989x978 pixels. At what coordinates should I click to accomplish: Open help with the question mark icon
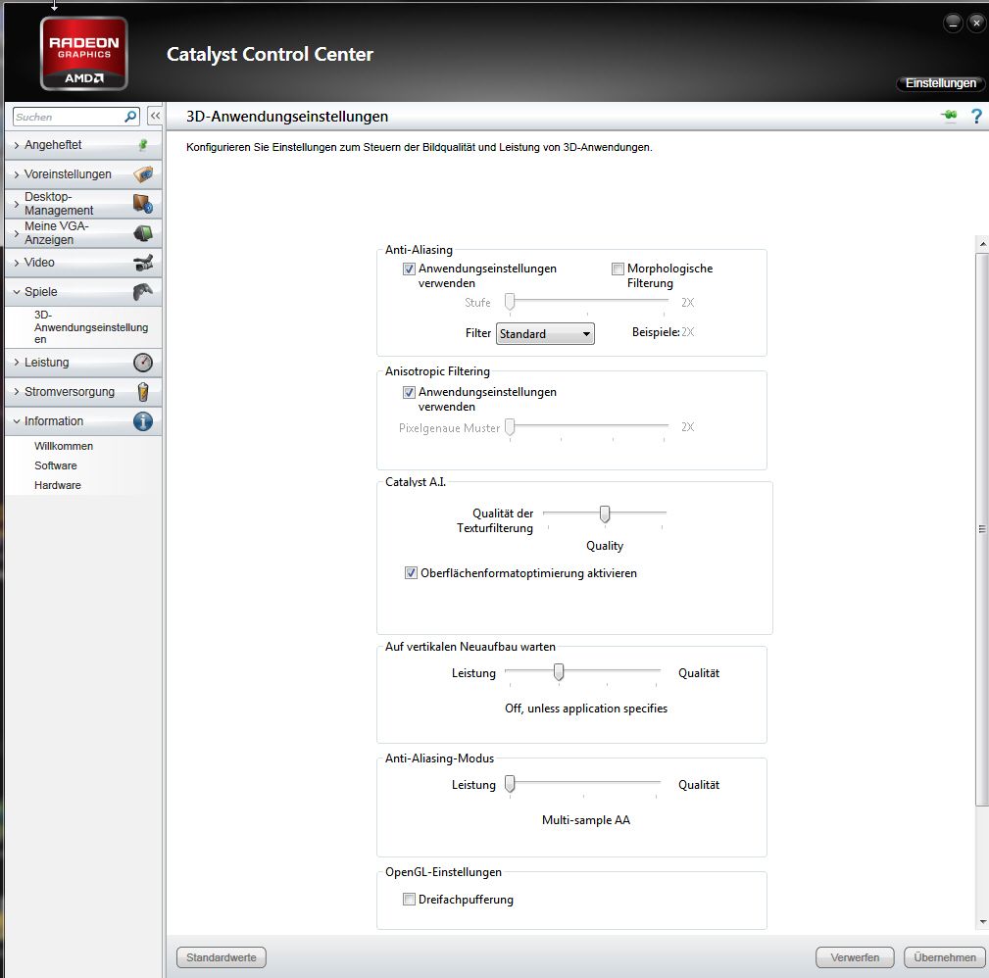coord(976,116)
